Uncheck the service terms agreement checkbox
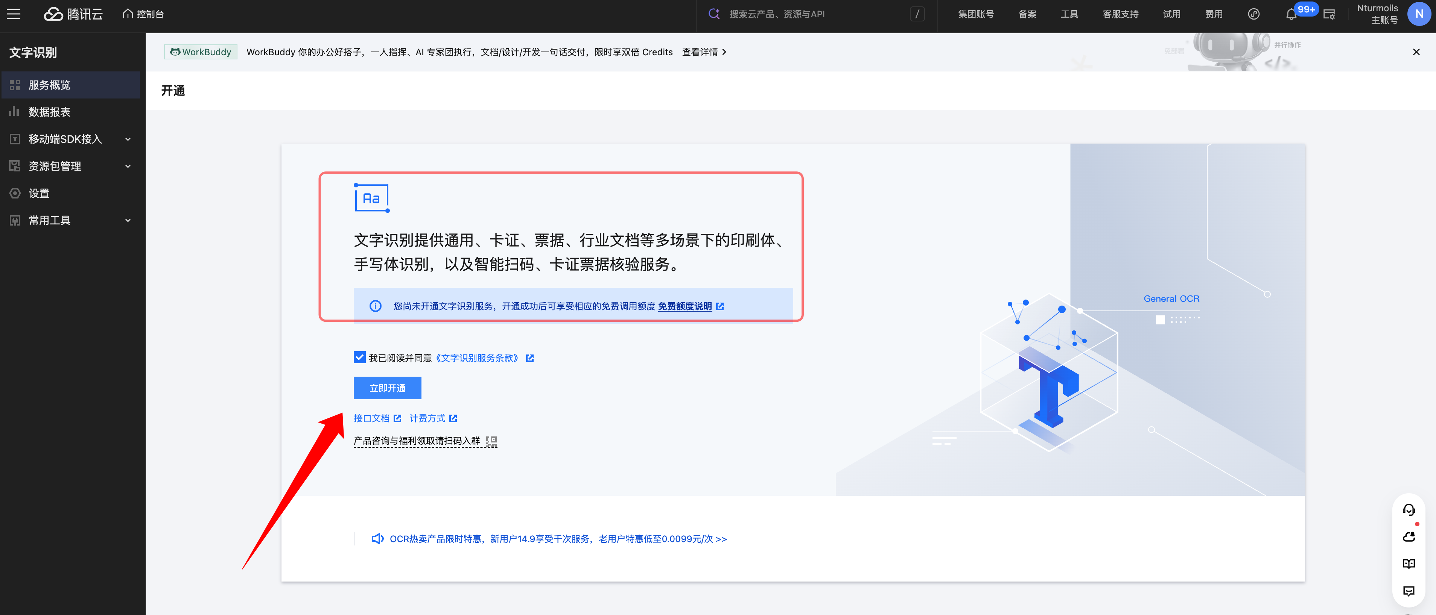 [x=359, y=357]
